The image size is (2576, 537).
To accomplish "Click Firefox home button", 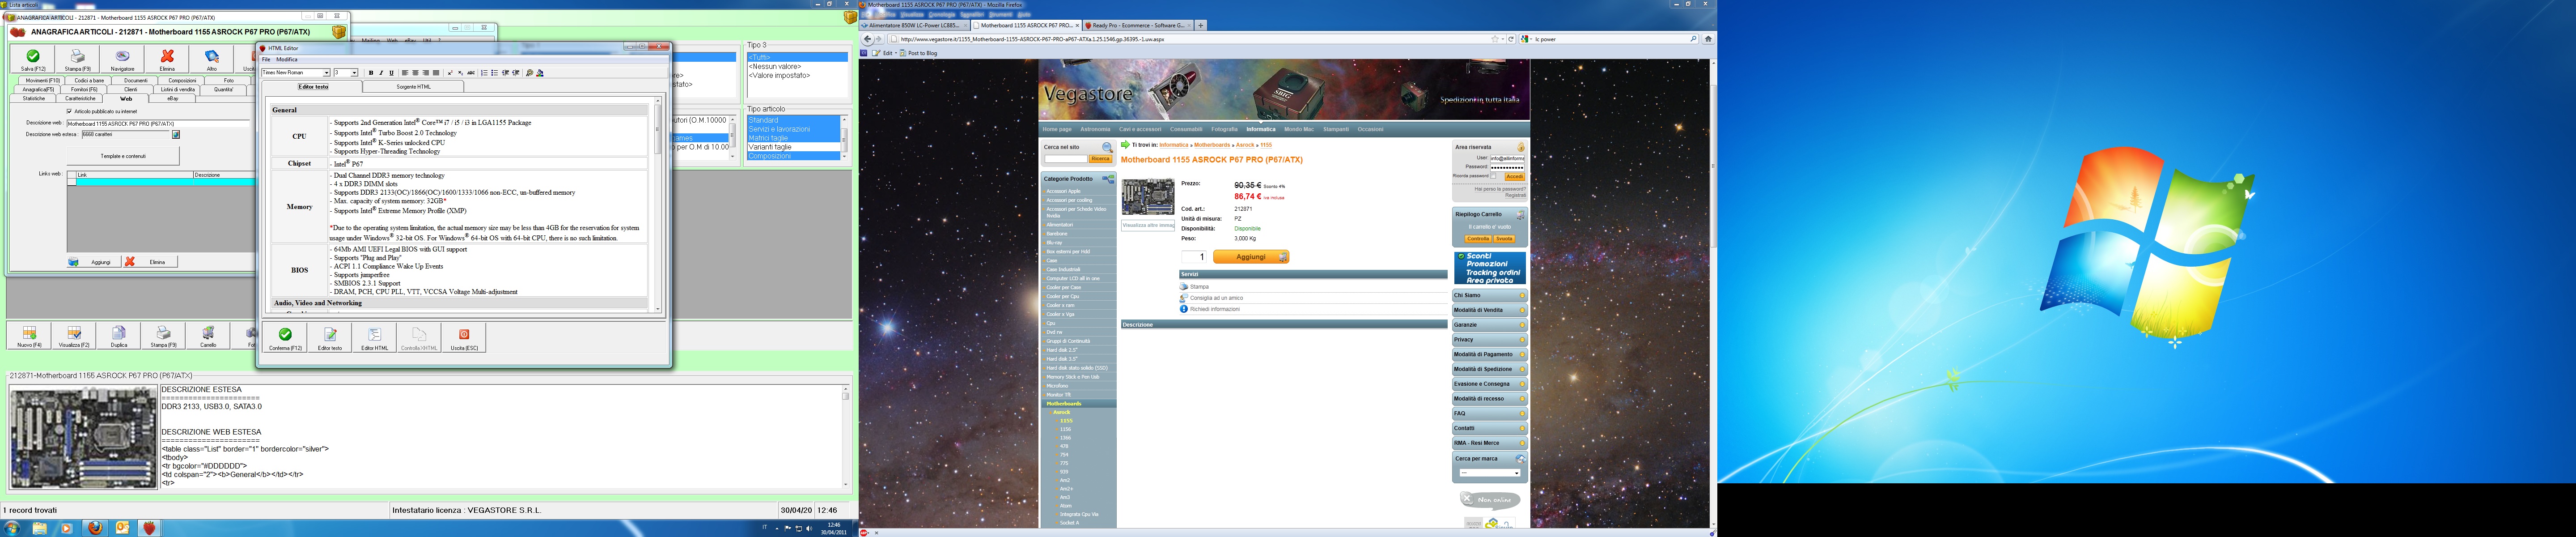I will (1708, 39).
